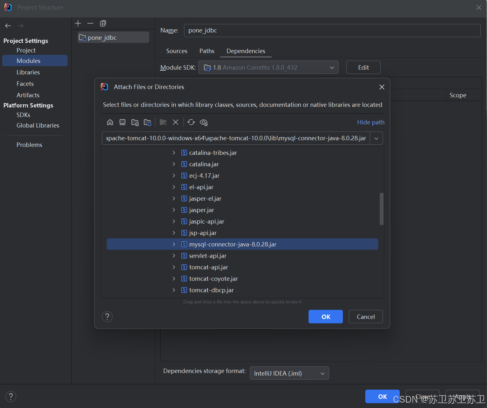Click jar icon of tomcat-dbcp.jar

point(184,290)
